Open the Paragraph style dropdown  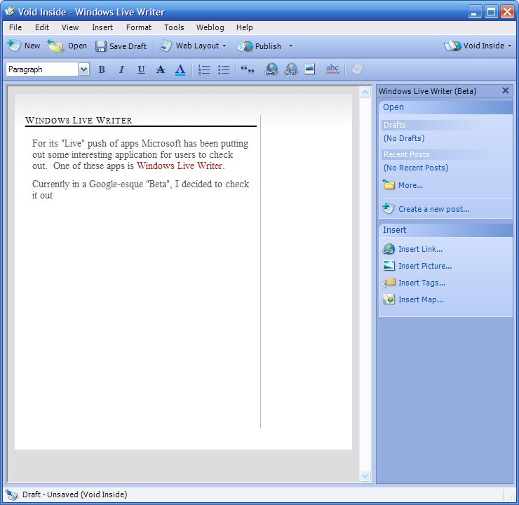(83, 69)
